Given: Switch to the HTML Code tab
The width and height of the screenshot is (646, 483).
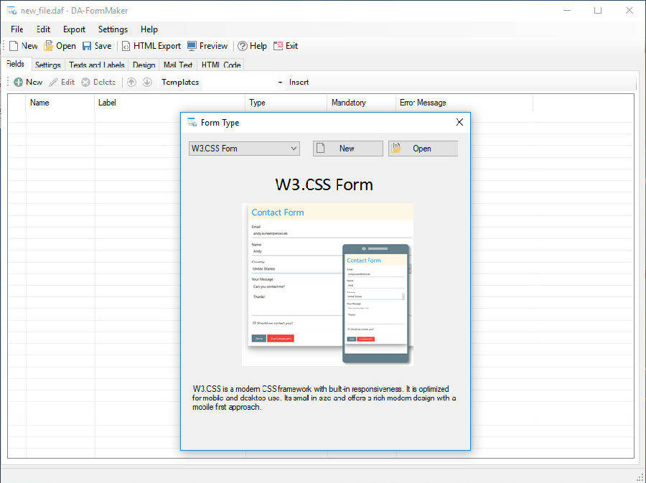Looking at the screenshot, I should coord(221,65).
